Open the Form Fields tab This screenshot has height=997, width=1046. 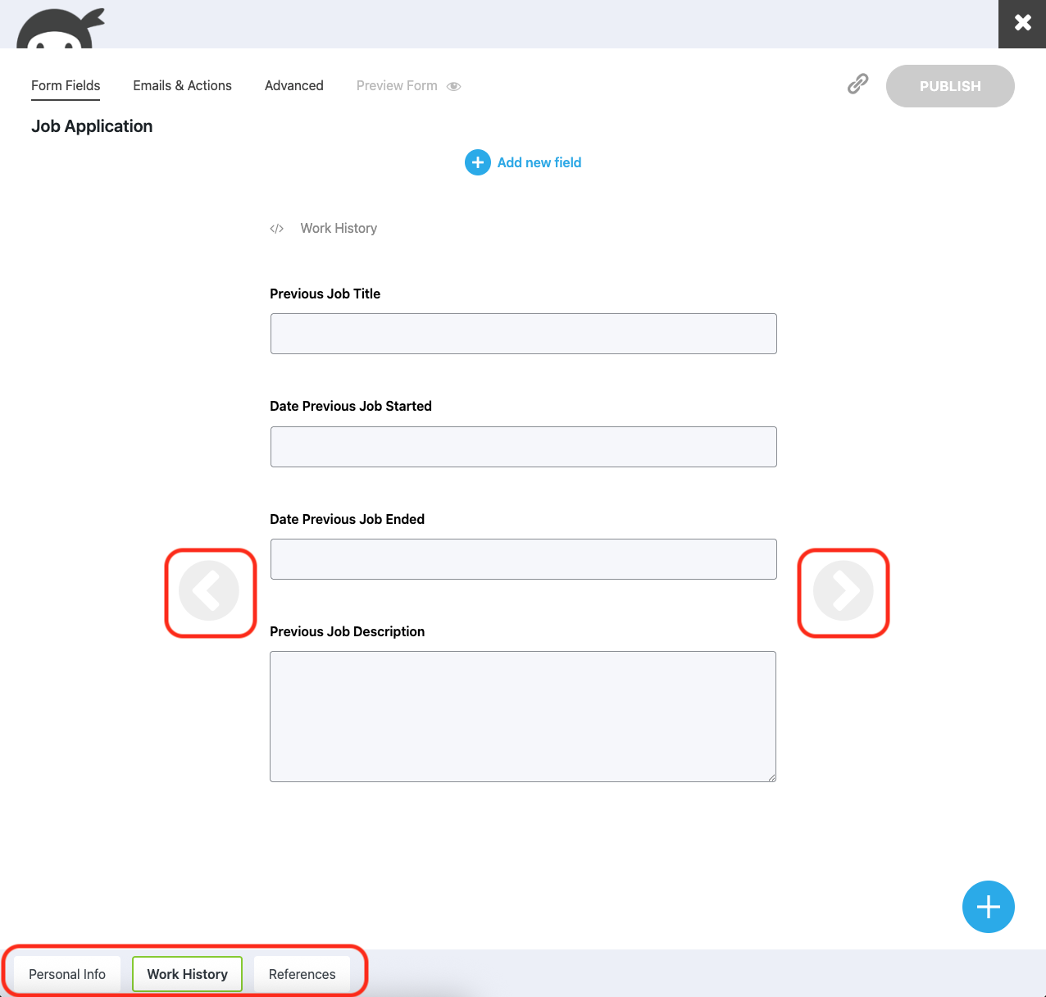click(66, 85)
